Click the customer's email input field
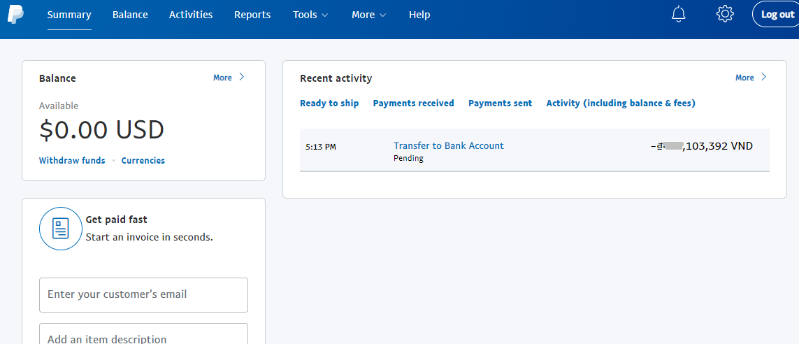Viewport: 799px width, 344px height. [x=144, y=295]
